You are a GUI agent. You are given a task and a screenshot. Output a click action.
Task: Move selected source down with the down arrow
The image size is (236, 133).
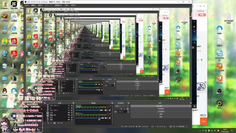tap(62, 123)
